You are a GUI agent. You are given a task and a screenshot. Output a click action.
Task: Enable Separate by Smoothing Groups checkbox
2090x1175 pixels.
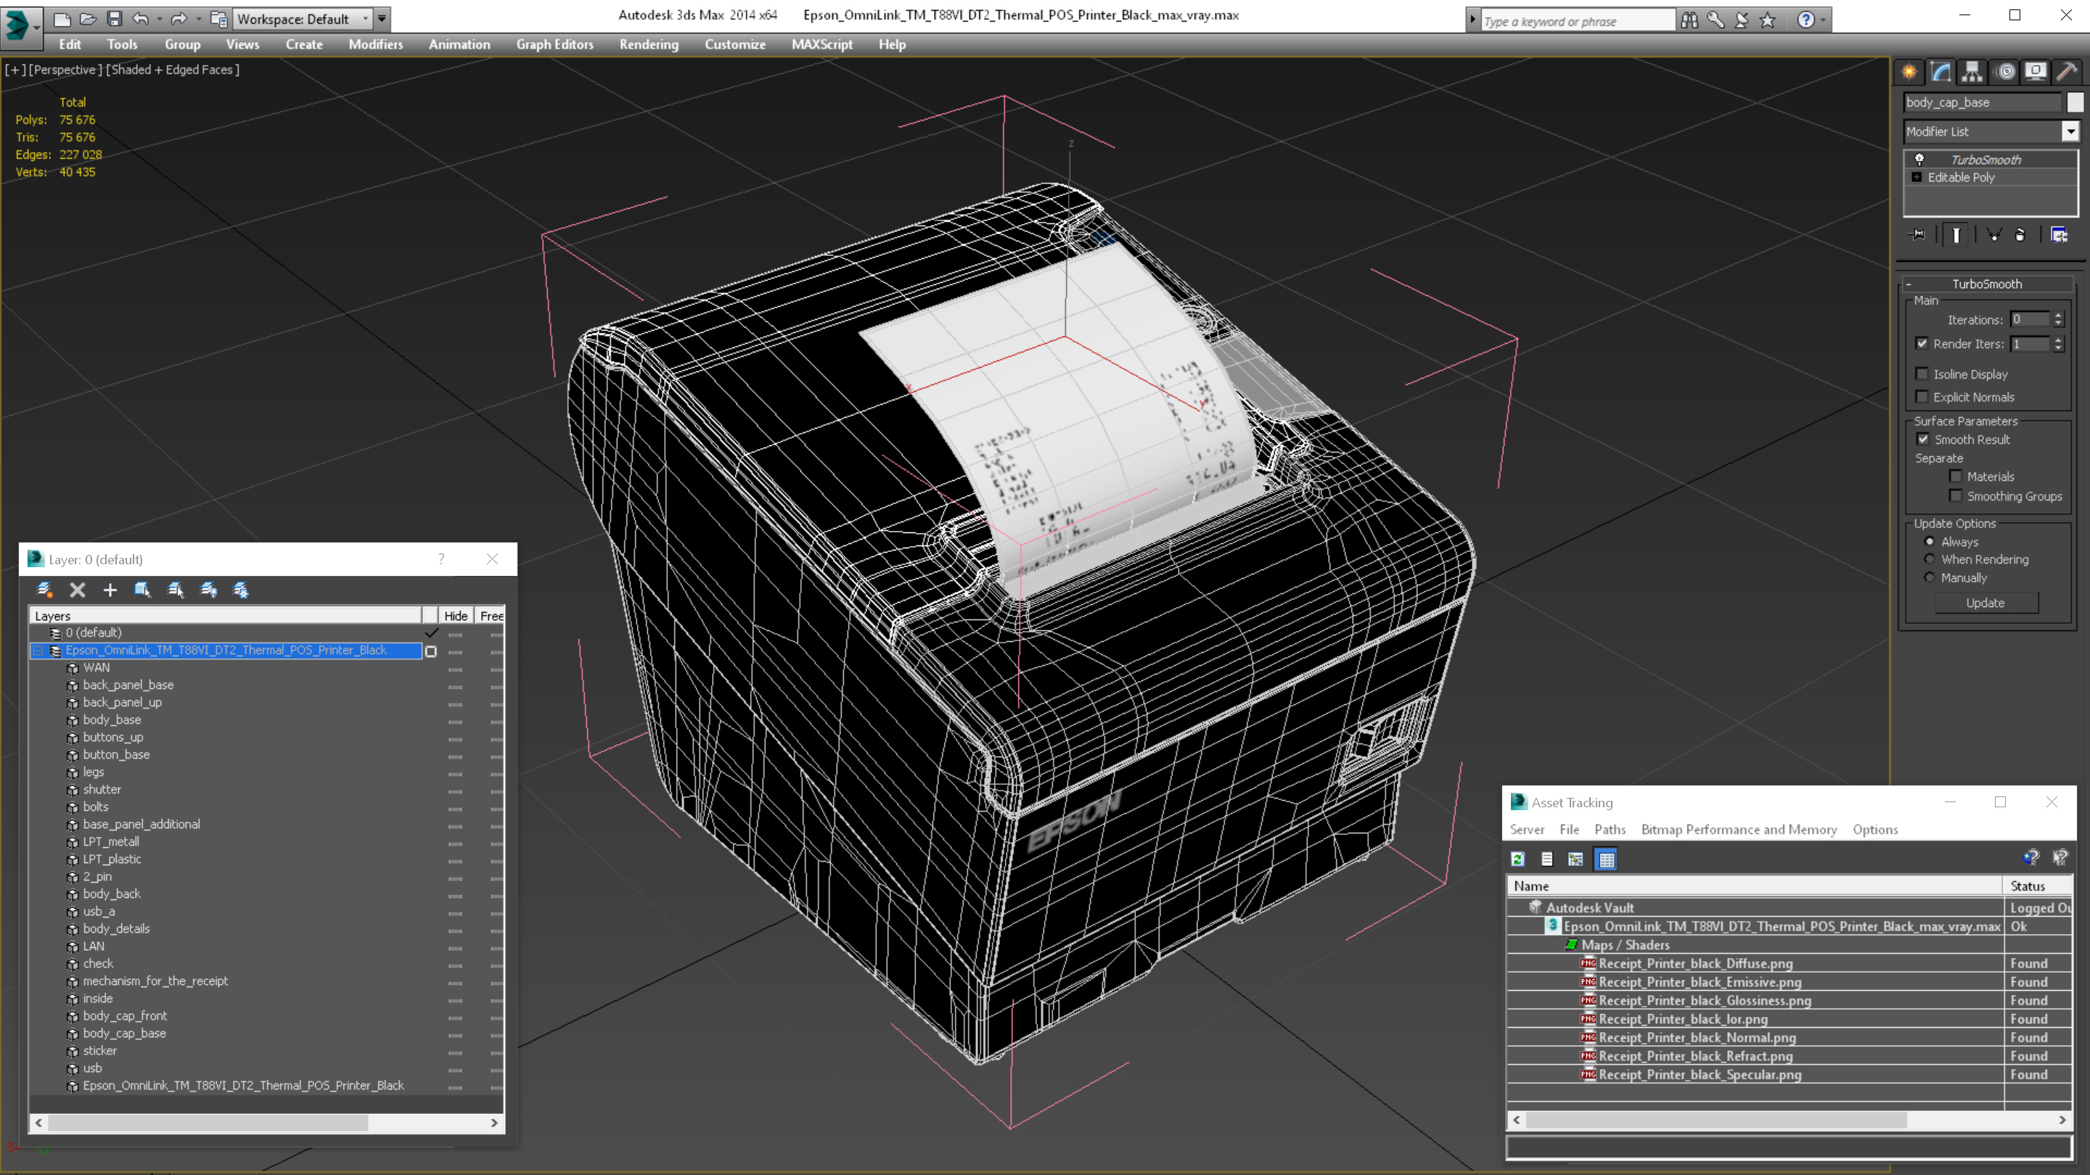[1956, 495]
